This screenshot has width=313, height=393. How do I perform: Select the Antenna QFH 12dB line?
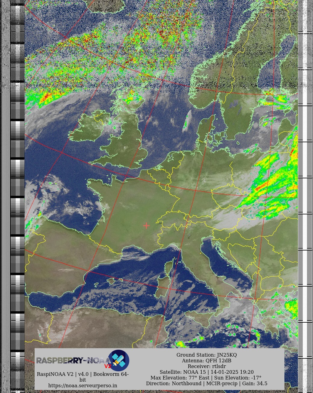click(x=206, y=361)
